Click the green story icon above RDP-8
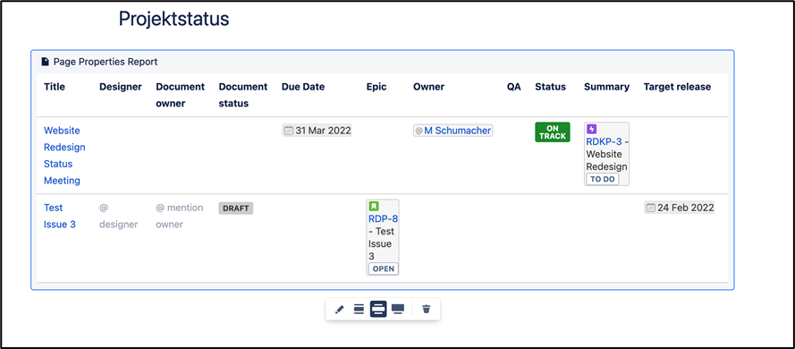Viewport: 795px width, 349px height. 374,207
